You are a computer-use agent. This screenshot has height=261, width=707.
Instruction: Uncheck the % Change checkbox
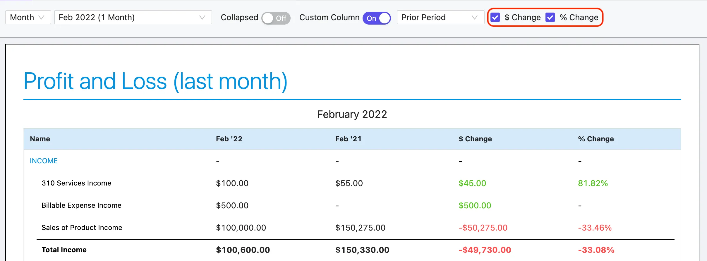(550, 17)
